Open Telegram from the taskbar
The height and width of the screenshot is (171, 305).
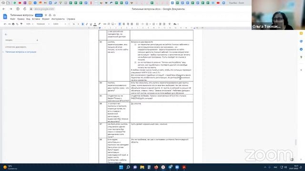pyautogui.click(x=170, y=167)
